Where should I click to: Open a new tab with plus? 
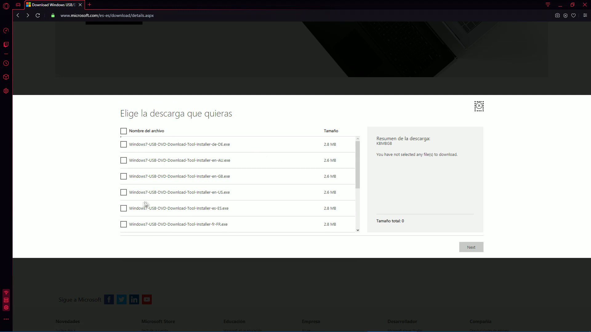click(90, 5)
